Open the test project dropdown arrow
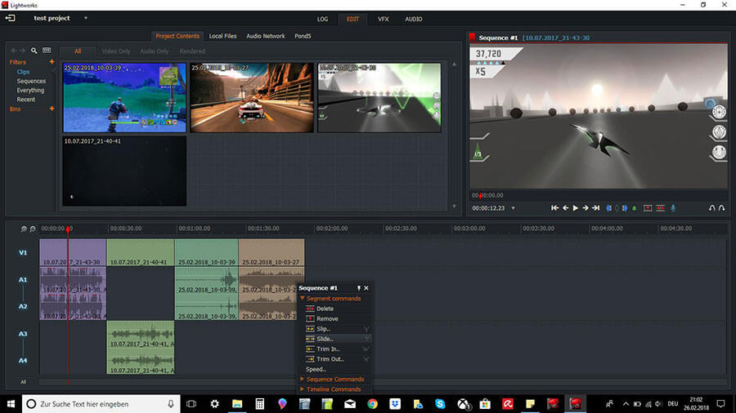The width and height of the screenshot is (736, 413). (x=86, y=18)
